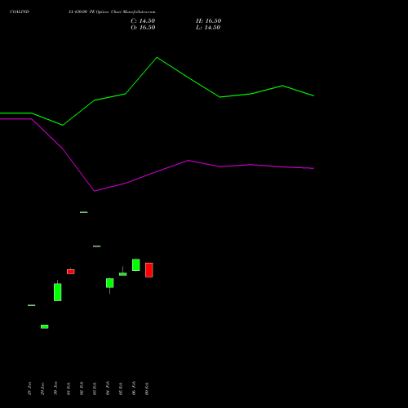This screenshot has height=408, width=408.
Task: Click the '28 Jan' date axis label
Action: click(29, 388)
